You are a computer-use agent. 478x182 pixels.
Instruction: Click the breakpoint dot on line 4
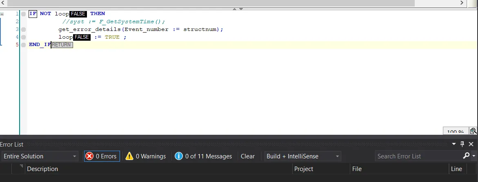(x=24, y=37)
